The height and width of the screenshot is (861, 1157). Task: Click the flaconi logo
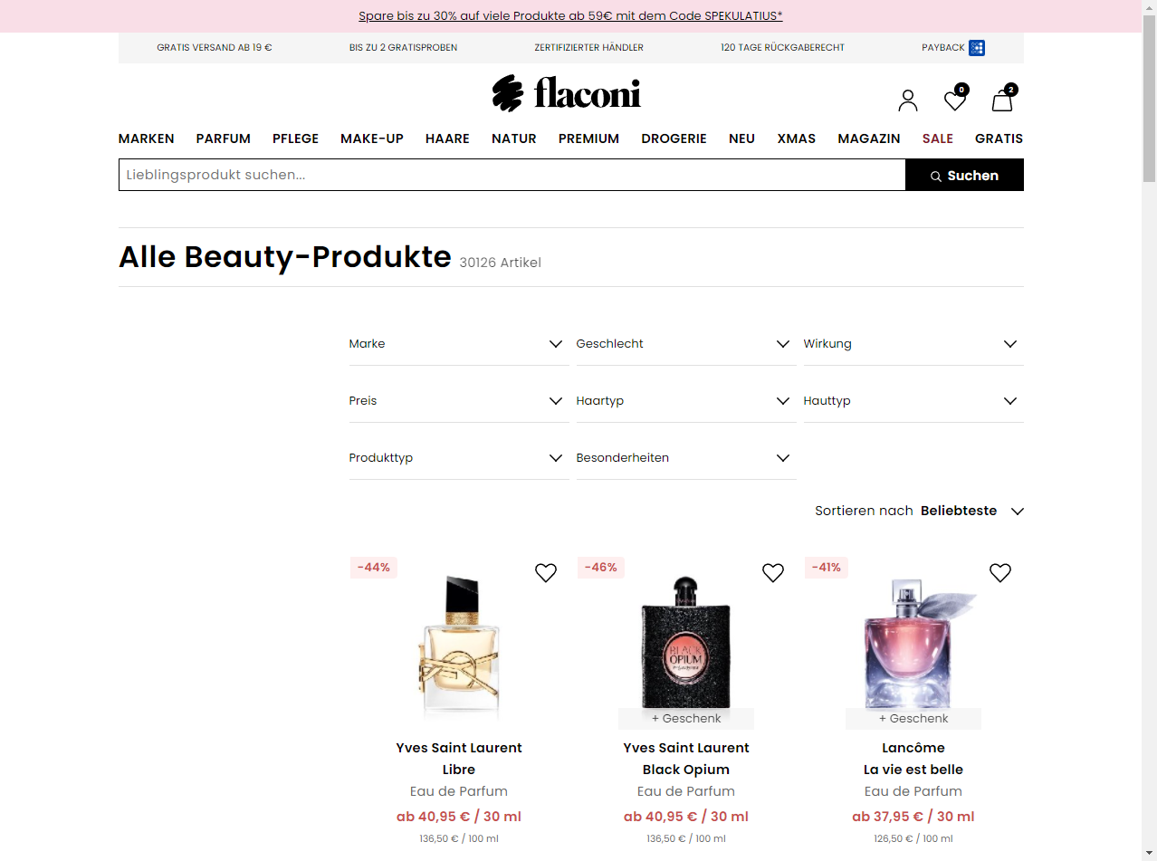[567, 93]
